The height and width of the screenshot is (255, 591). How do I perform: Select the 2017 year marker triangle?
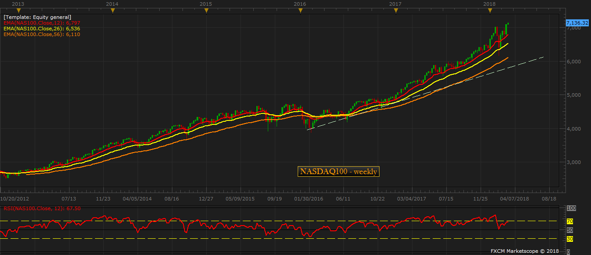(x=396, y=11)
